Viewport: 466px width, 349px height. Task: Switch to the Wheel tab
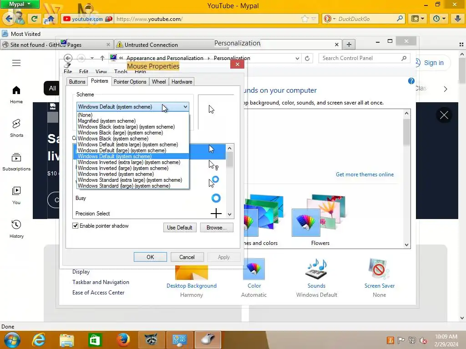[x=159, y=82]
